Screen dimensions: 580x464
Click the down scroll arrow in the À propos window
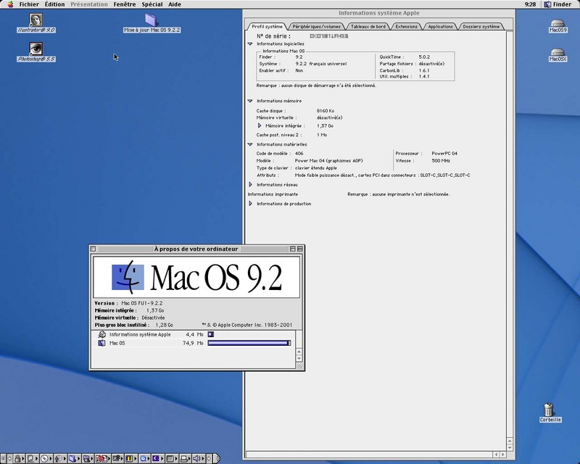[299, 358]
